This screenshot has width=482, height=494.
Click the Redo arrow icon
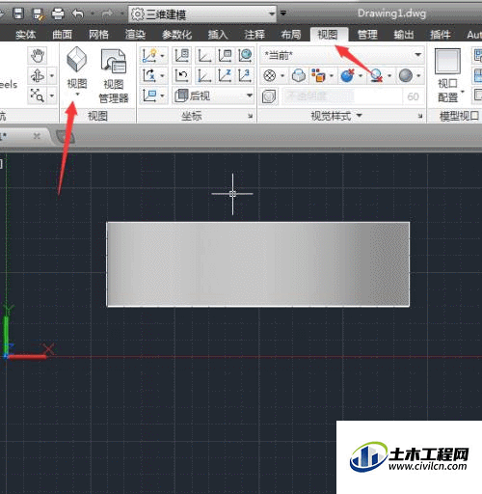pos(107,14)
